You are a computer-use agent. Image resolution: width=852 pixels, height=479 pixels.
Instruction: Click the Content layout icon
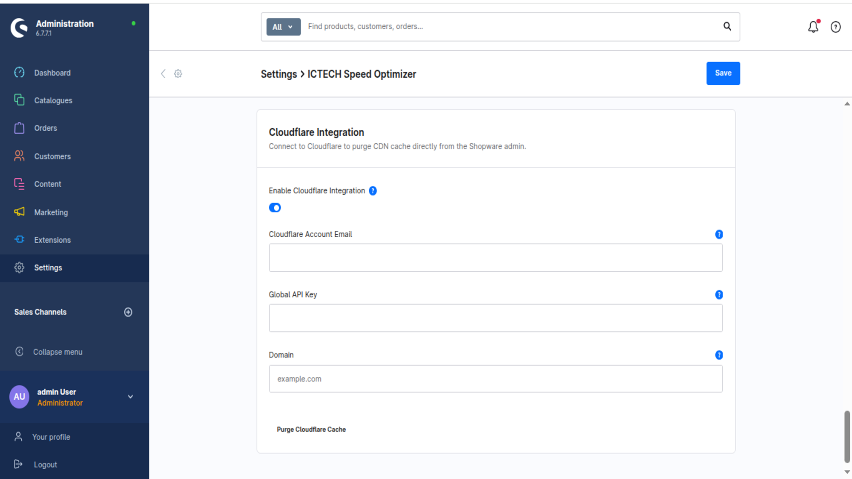tap(19, 184)
